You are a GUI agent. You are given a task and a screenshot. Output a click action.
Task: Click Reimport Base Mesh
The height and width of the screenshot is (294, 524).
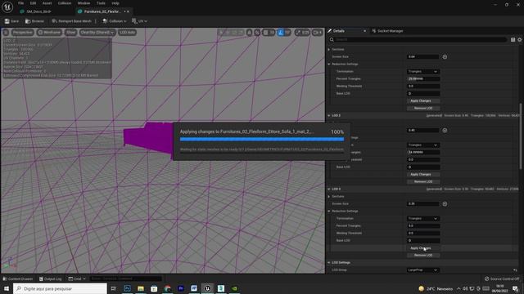(71, 21)
